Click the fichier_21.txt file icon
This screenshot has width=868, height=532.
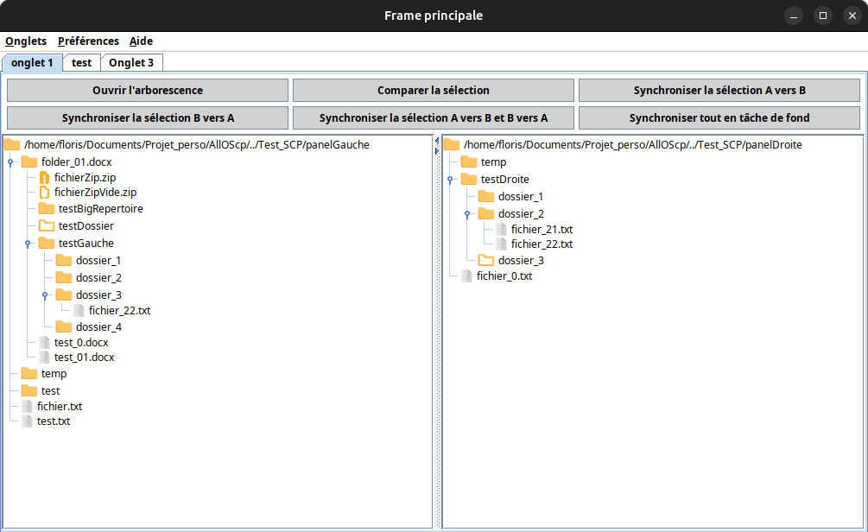pos(502,230)
